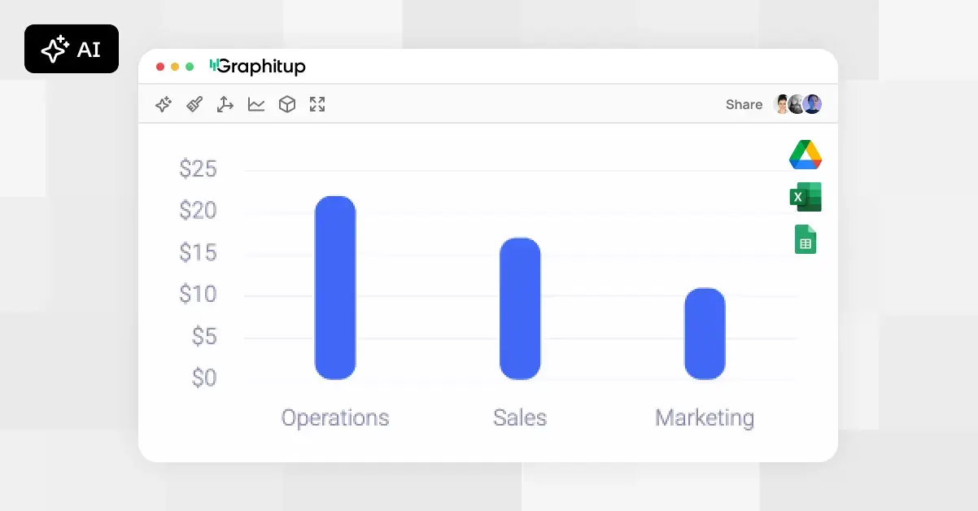Click the AI badge in top-left corner
Image resolution: width=978 pixels, height=511 pixels.
point(72,49)
